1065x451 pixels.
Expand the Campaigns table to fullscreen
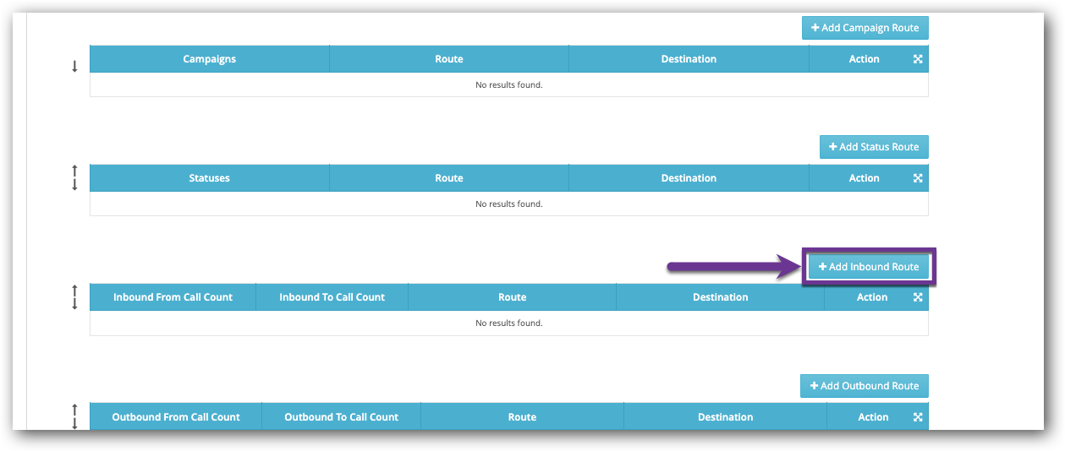click(918, 59)
